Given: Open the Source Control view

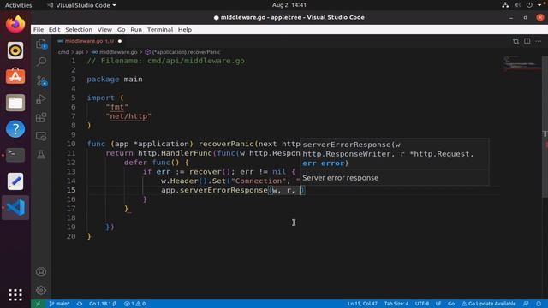Looking at the screenshot, I should (x=41, y=80).
